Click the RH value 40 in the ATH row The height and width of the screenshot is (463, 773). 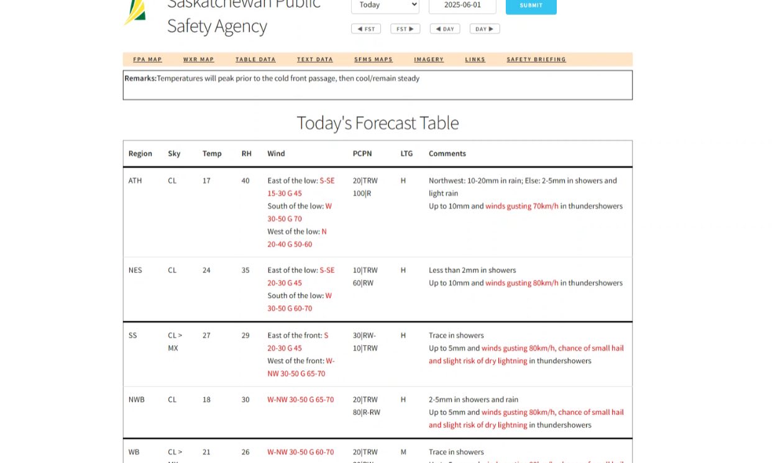(246, 181)
